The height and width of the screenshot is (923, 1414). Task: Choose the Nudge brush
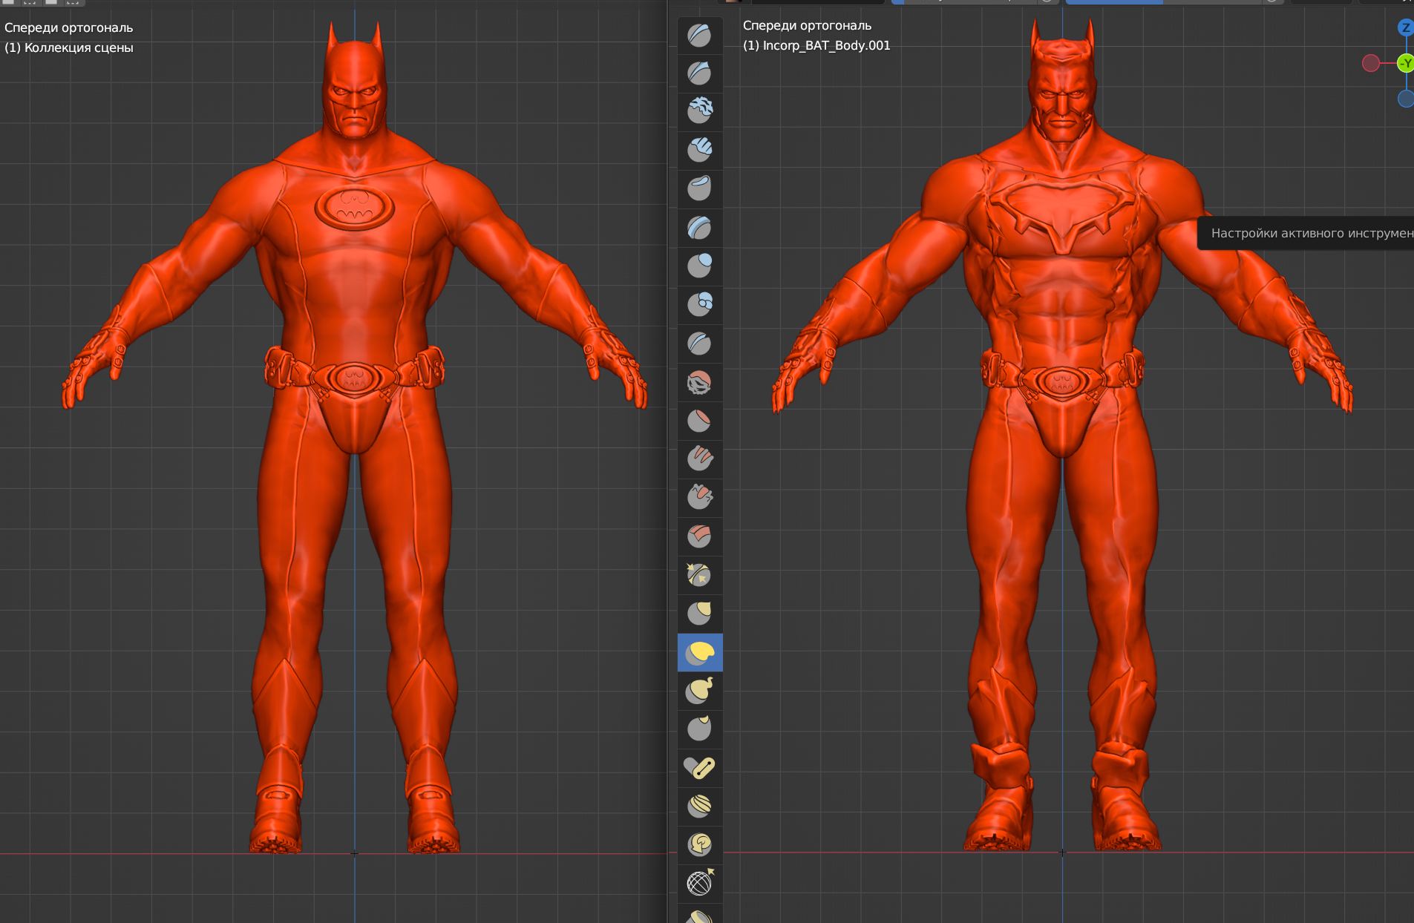pos(700,807)
